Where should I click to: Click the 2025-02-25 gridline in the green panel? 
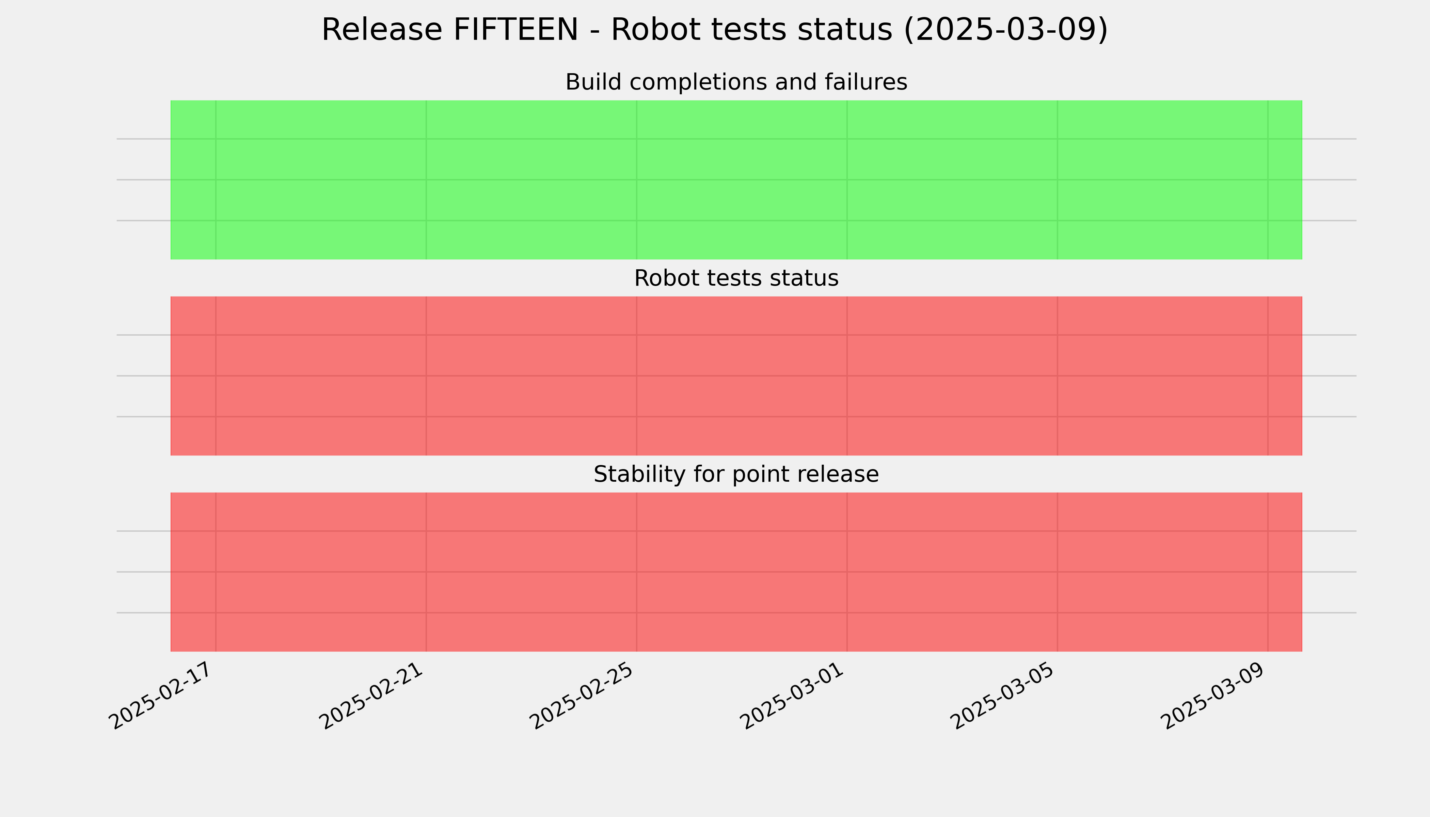pyautogui.click(x=636, y=179)
